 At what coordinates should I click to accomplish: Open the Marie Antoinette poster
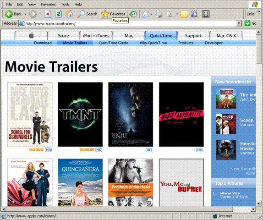click(181, 115)
